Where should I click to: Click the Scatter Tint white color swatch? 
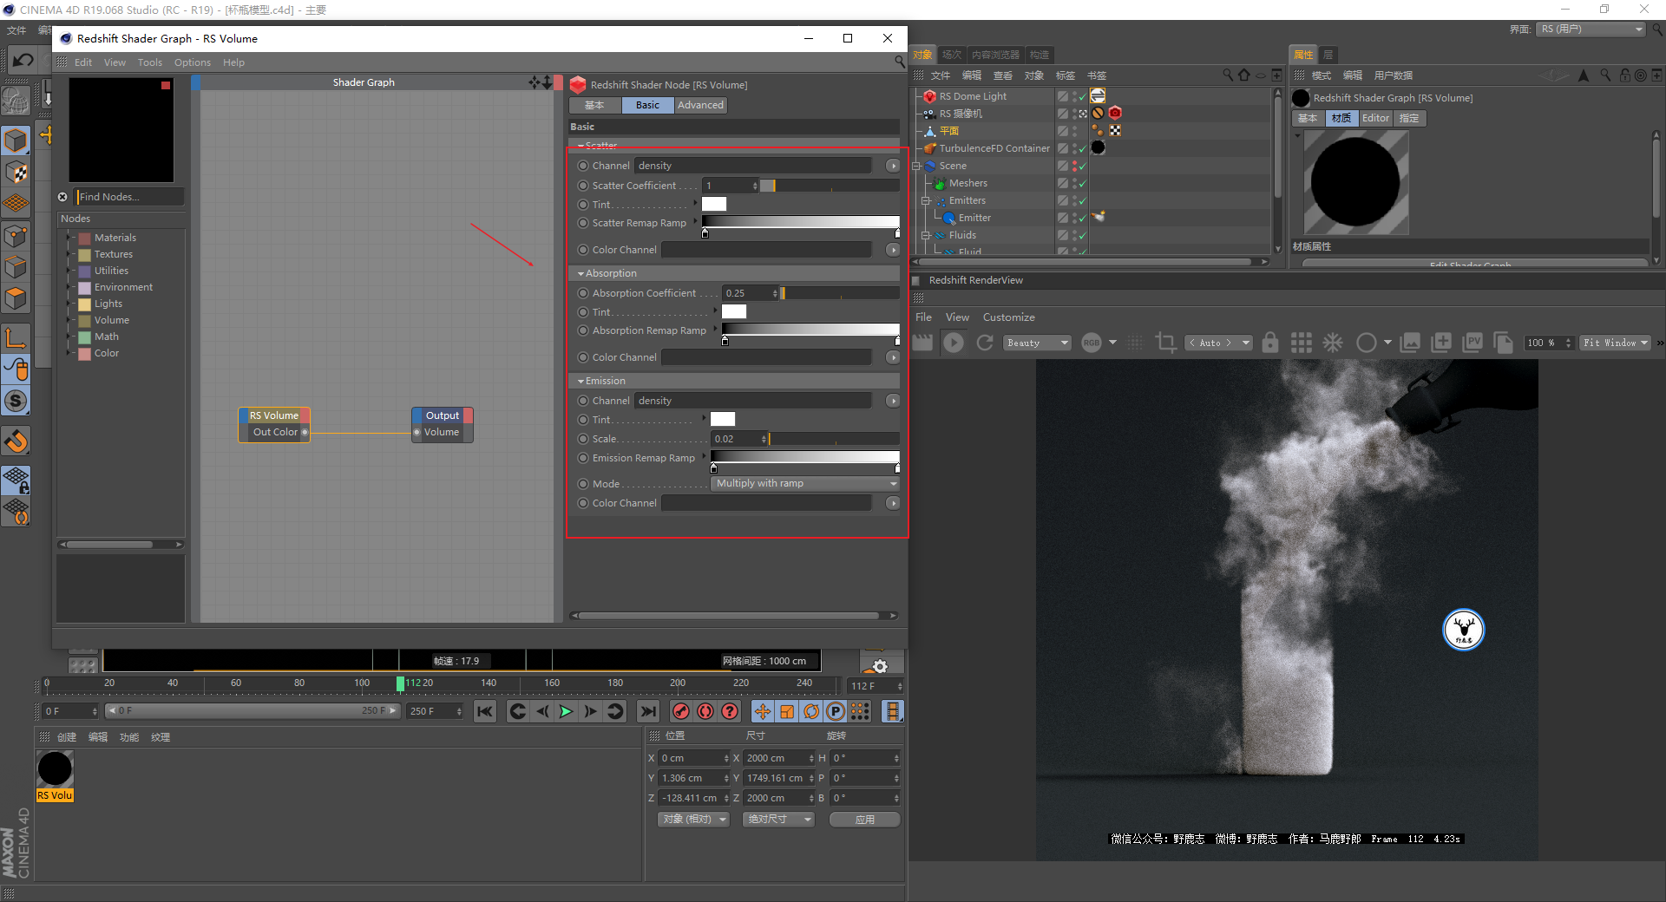(x=713, y=205)
